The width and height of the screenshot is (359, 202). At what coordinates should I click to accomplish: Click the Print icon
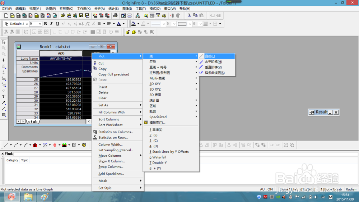[x=115, y=15]
